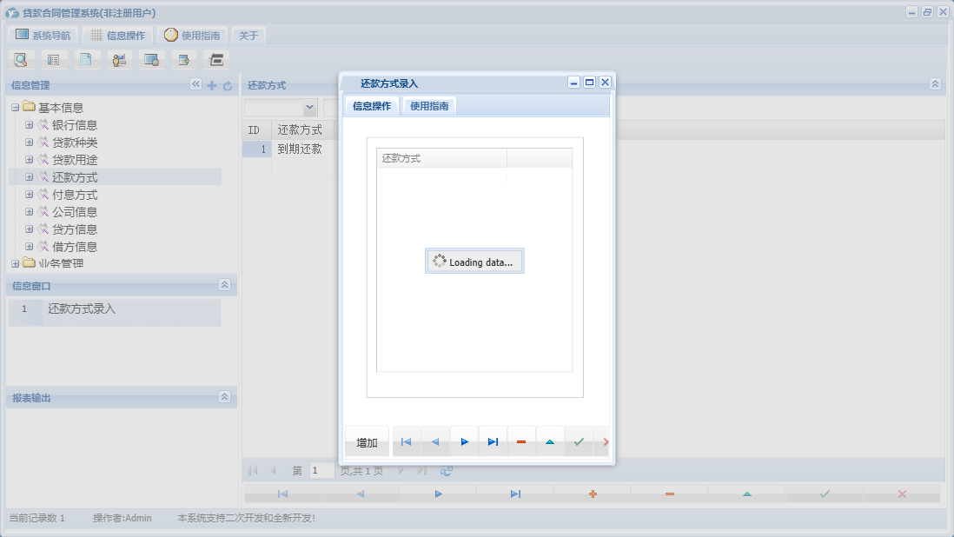Click the 增加 button in the dialog
Image resolution: width=954 pixels, height=537 pixels.
coord(367,442)
